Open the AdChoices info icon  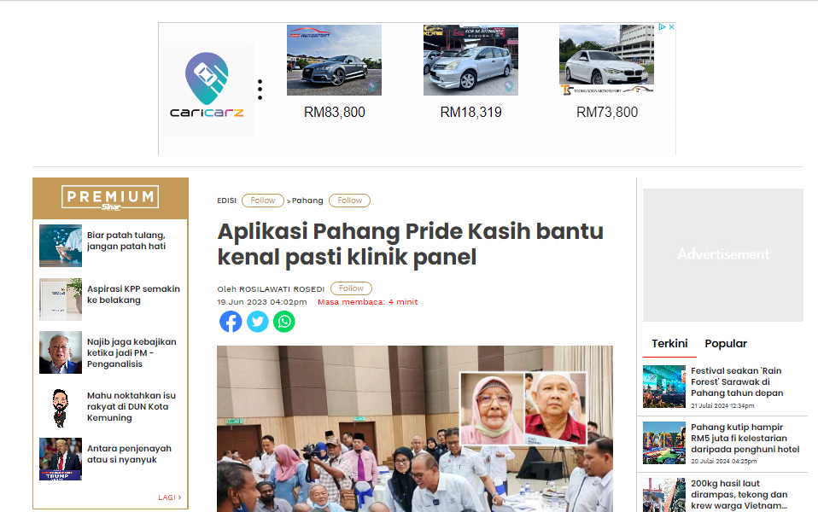[x=662, y=26]
